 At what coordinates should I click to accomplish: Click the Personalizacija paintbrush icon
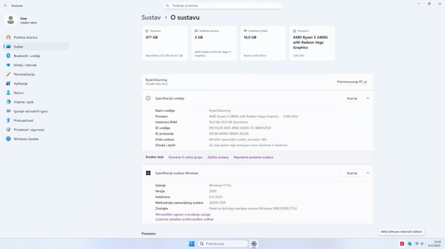point(8,74)
